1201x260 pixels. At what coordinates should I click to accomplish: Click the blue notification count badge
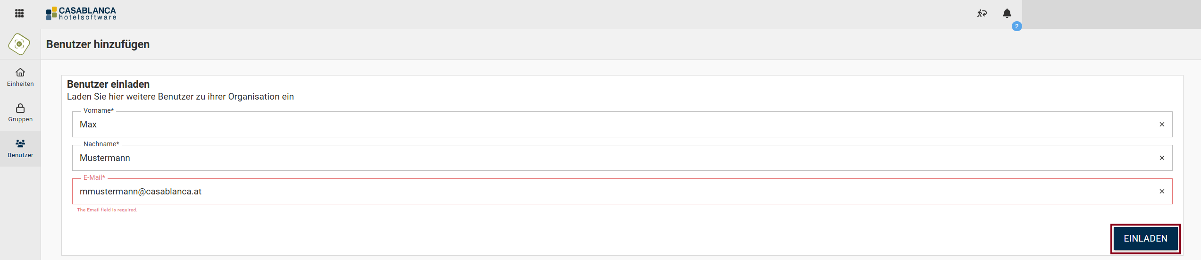pos(1016,26)
